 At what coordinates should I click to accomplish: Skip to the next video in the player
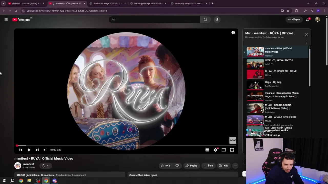pyautogui.click(x=37, y=150)
